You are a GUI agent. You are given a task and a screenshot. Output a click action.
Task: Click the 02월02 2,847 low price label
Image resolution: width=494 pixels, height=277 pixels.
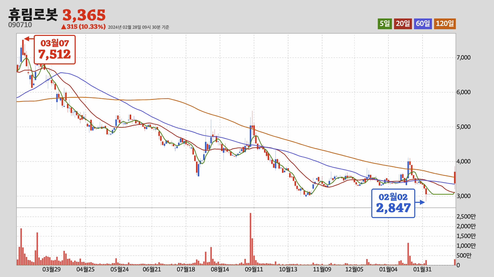(x=393, y=203)
